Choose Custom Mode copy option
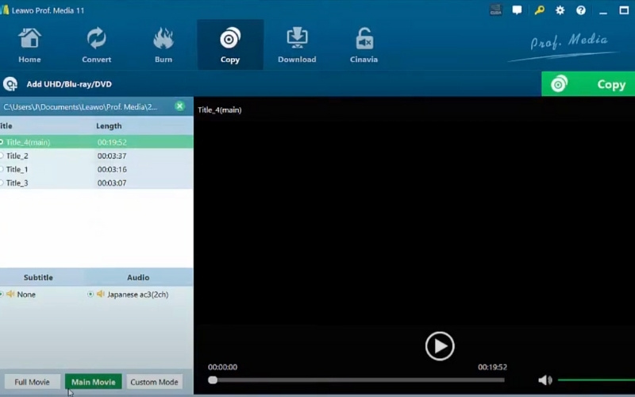 pyautogui.click(x=154, y=382)
